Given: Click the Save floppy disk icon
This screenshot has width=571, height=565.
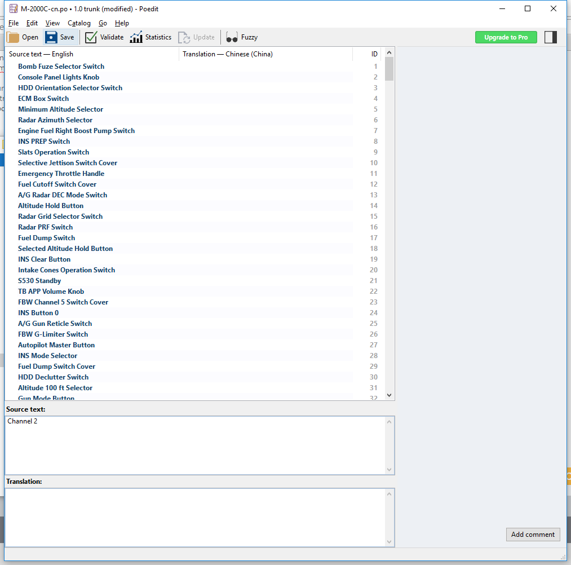Looking at the screenshot, I should (x=51, y=37).
